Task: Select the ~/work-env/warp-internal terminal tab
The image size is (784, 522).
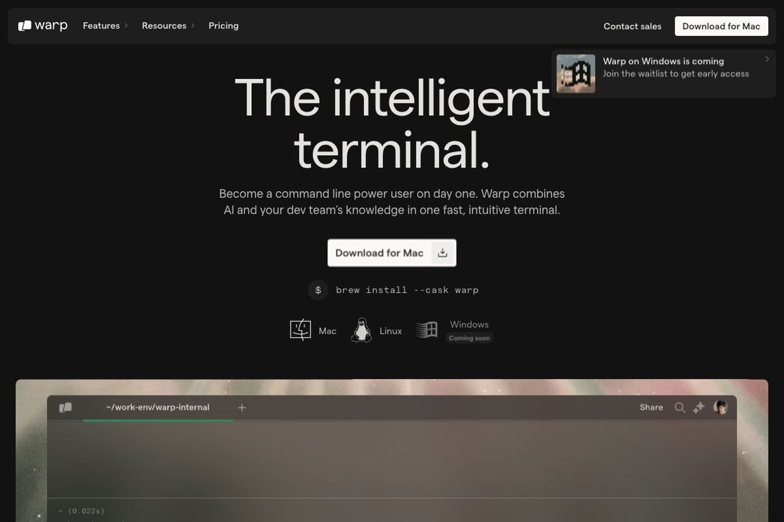Action: click(157, 407)
